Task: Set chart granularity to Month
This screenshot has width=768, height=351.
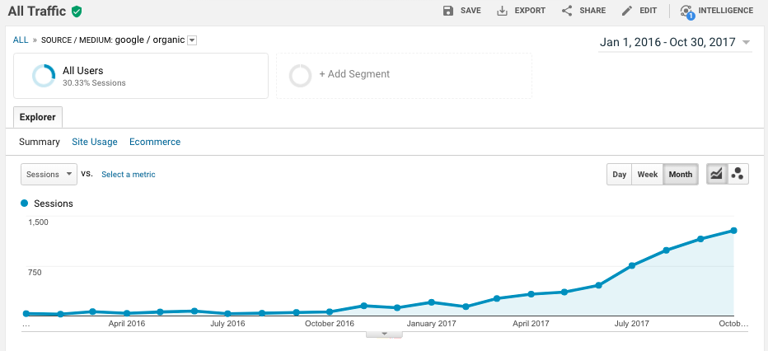Action: click(680, 175)
